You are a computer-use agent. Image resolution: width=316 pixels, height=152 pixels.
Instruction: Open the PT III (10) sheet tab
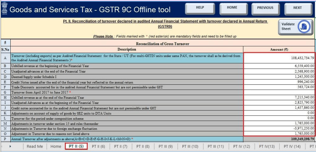(x=190, y=146)
